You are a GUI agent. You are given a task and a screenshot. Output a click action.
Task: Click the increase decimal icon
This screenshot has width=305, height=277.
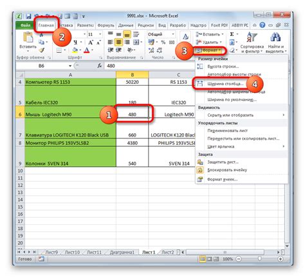tap(151, 50)
